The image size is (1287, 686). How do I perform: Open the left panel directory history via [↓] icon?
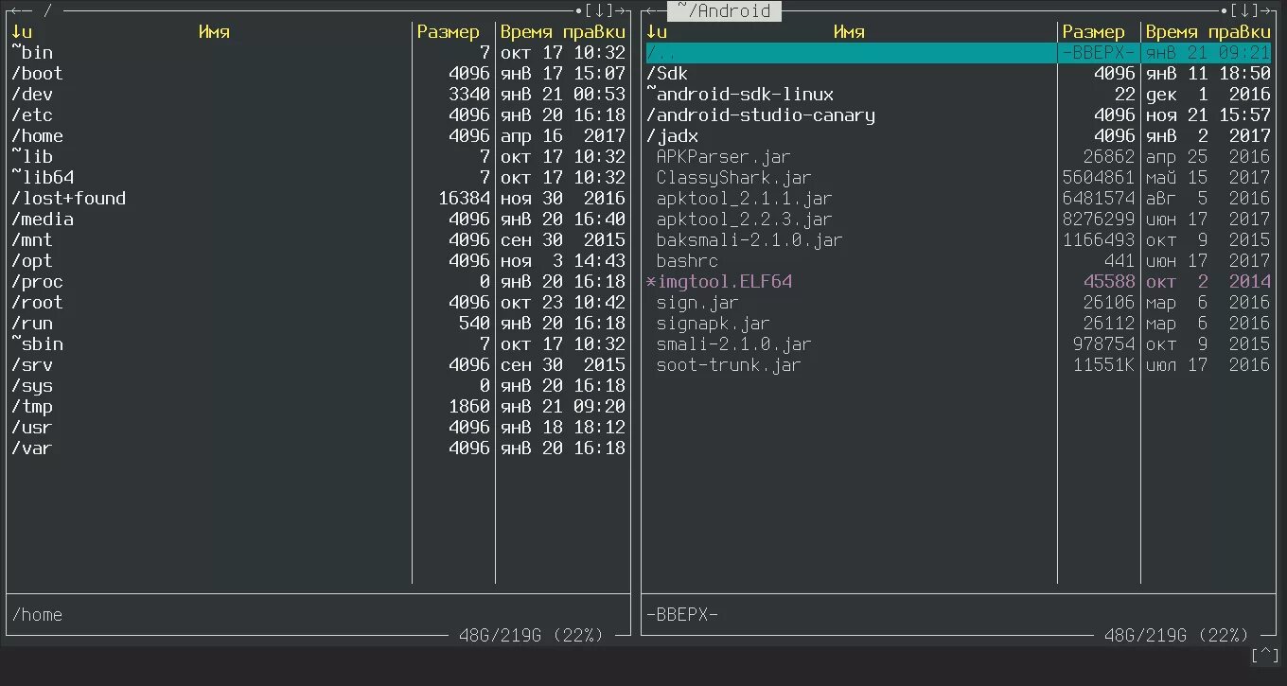point(597,10)
